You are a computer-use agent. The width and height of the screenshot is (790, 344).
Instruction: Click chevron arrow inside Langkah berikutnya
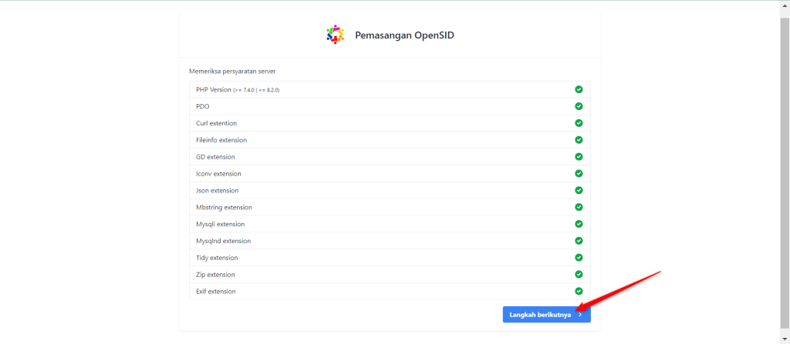(580, 315)
